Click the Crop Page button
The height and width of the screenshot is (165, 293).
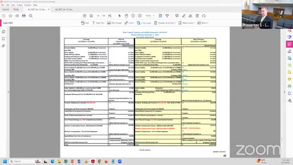(x=144, y=23)
